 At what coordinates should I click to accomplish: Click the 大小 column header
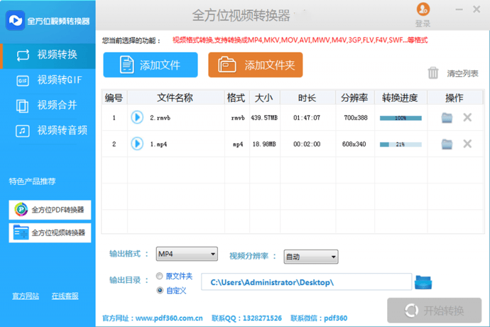[264, 98]
